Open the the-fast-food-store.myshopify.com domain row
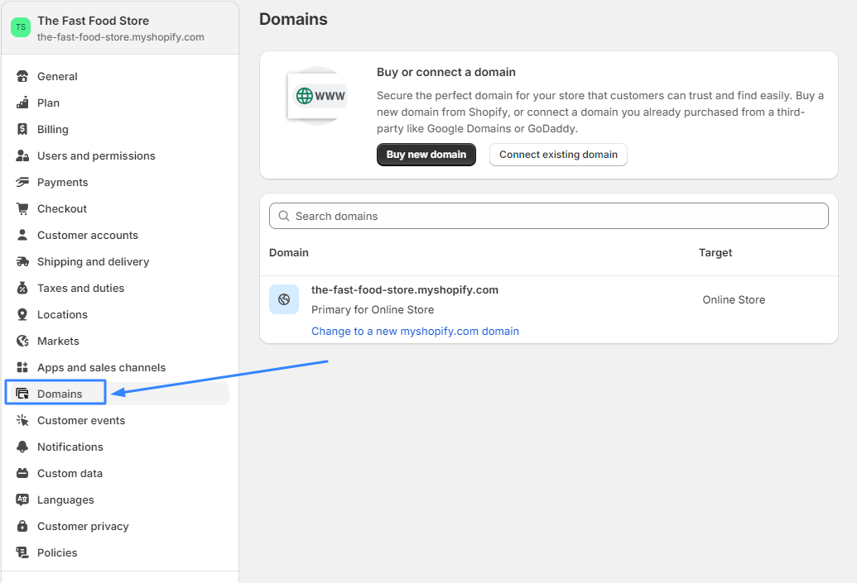Image resolution: width=857 pixels, height=583 pixels. (549, 309)
